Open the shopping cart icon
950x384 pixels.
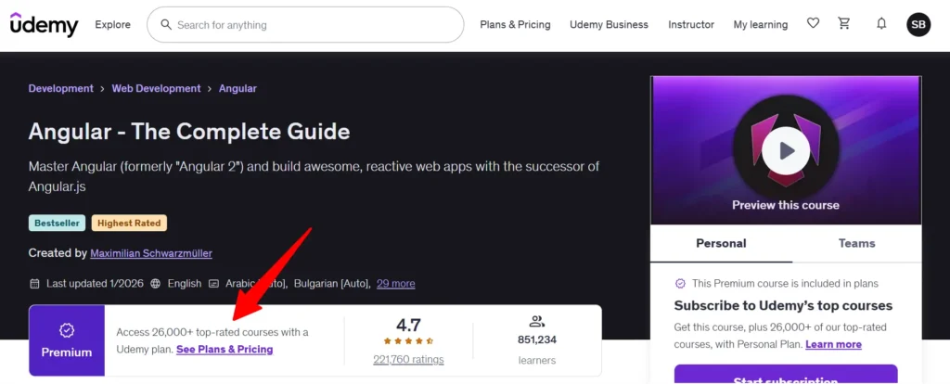pos(844,24)
